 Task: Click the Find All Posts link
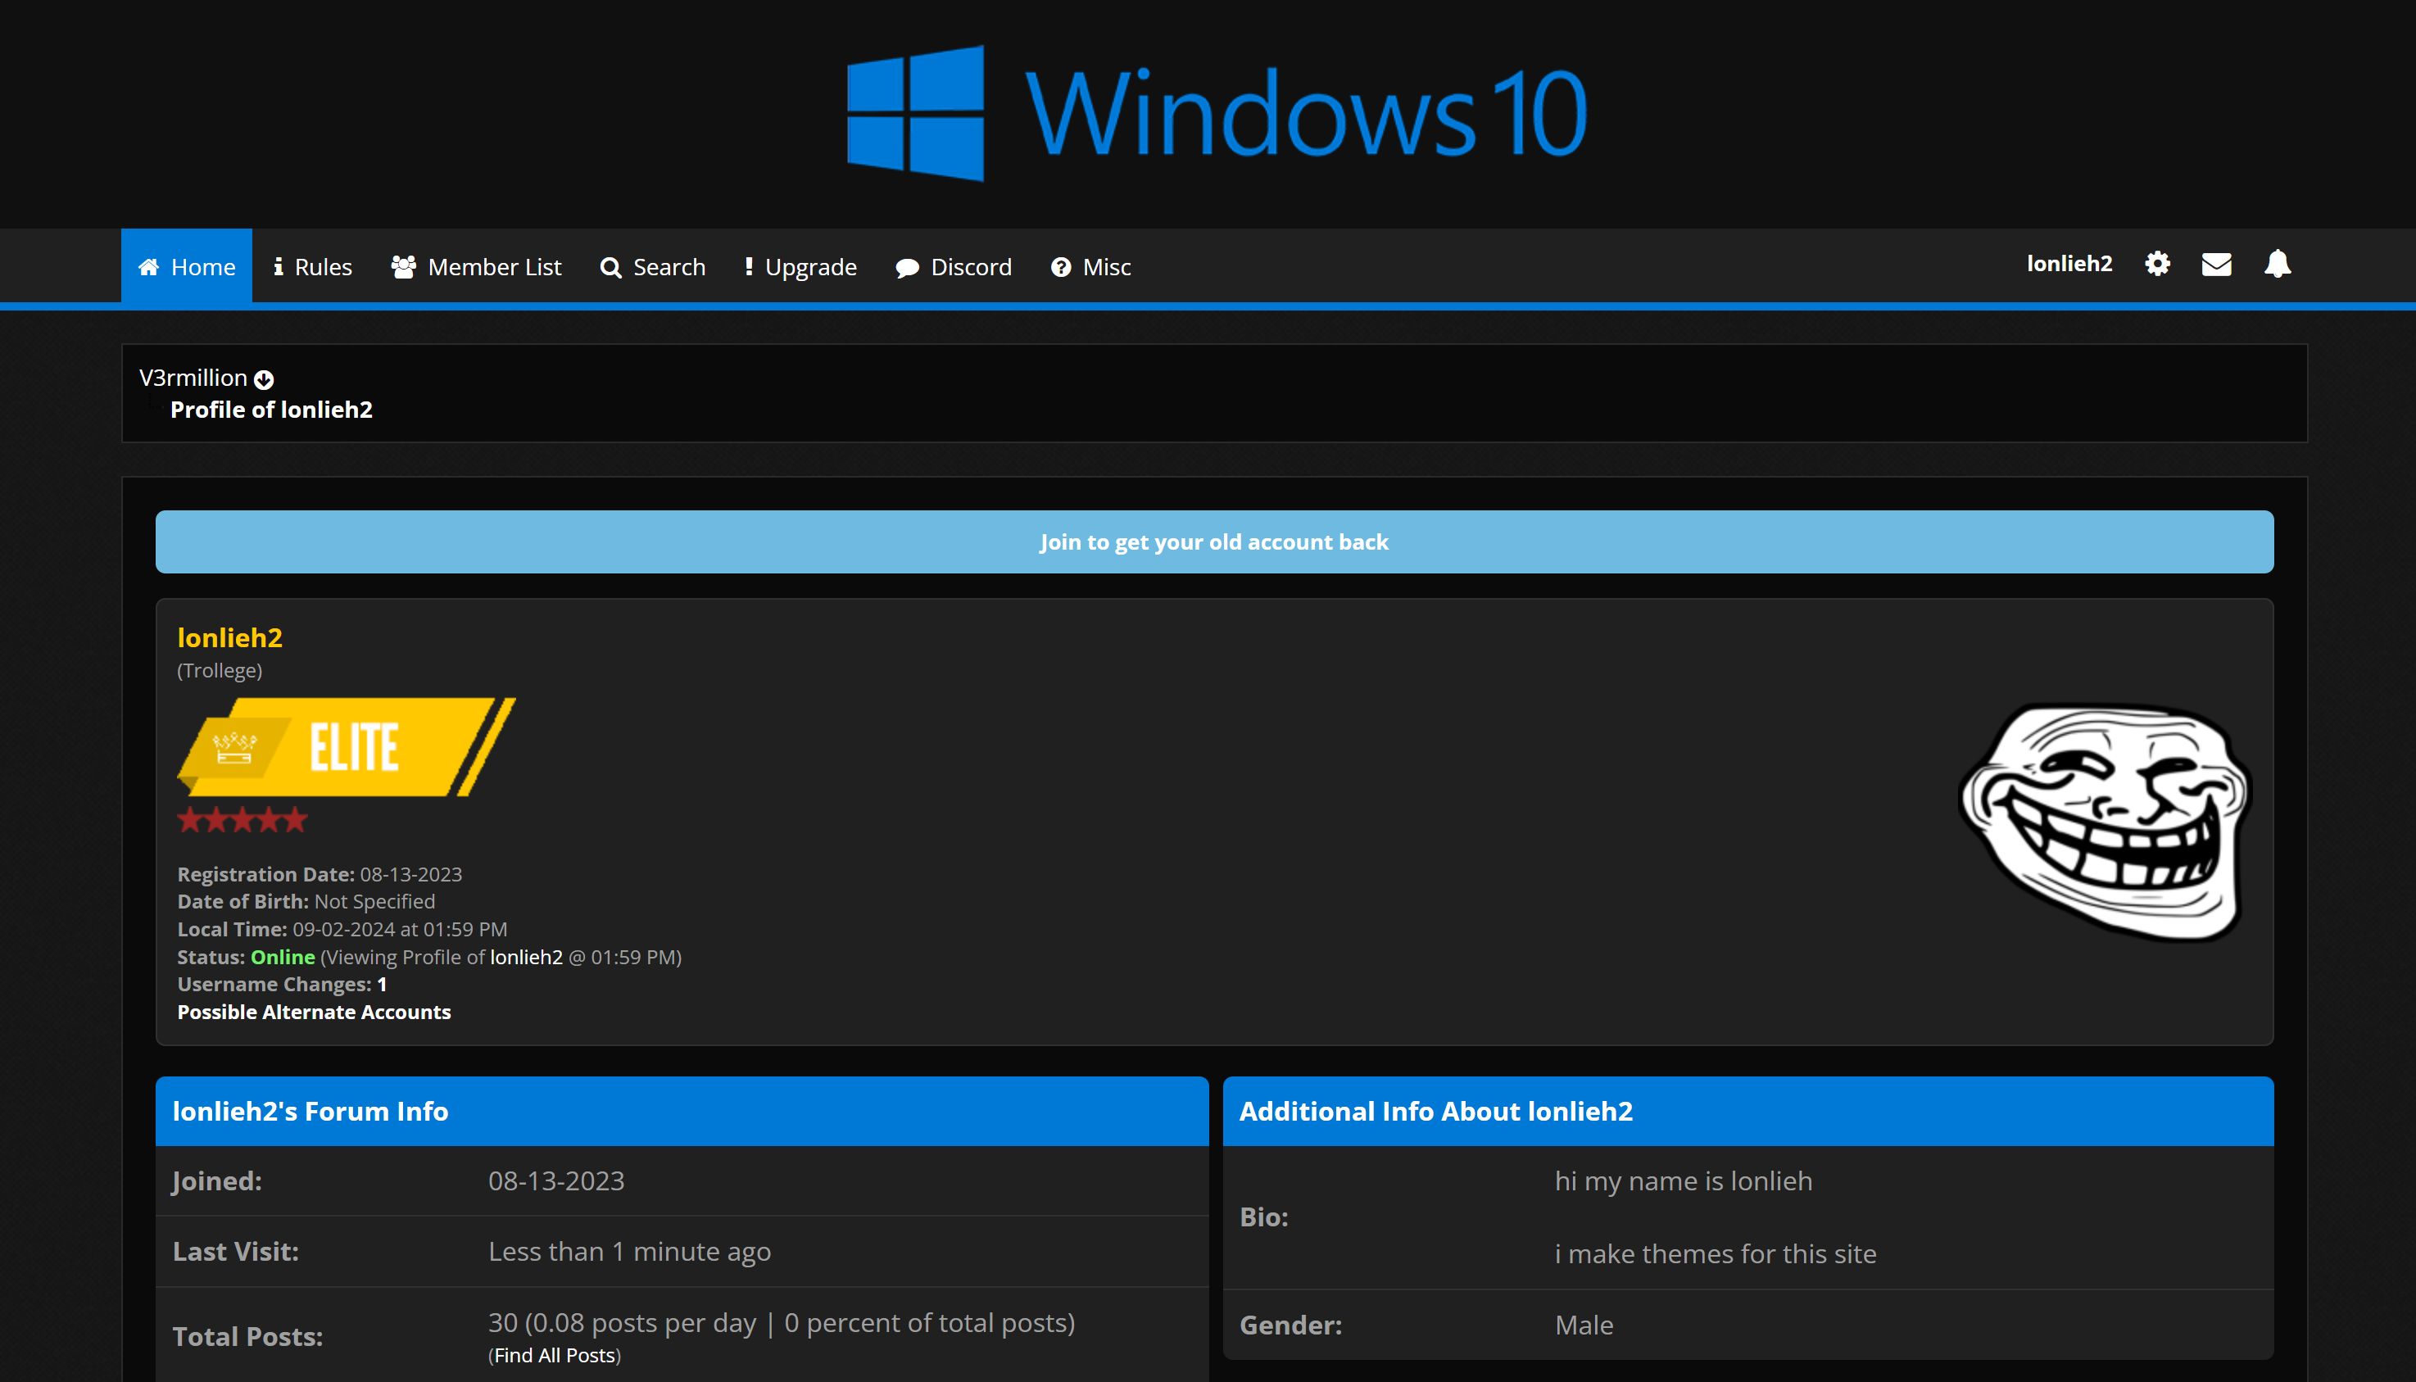pyautogui.click(x=556, y=1356)
